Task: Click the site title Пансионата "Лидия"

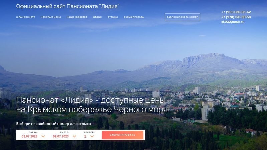Action: pyautogui.click(x=93, y=6)
